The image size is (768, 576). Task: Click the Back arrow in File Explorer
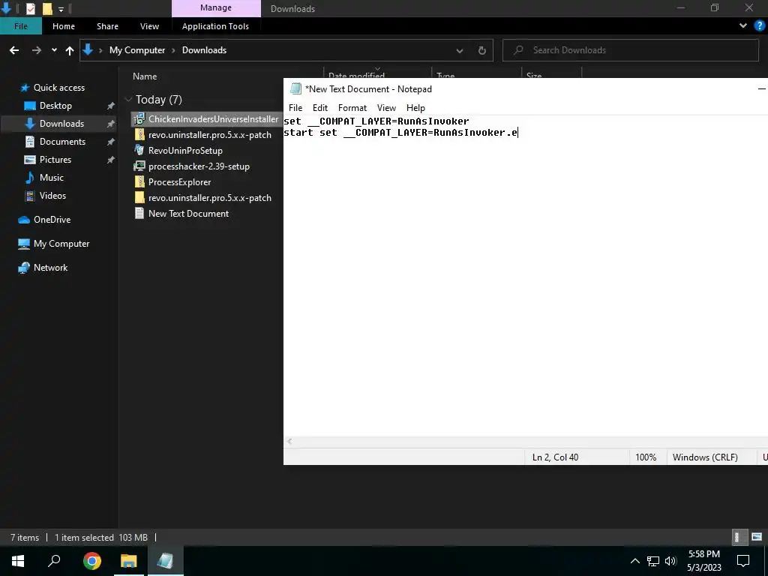pos(14,50)
